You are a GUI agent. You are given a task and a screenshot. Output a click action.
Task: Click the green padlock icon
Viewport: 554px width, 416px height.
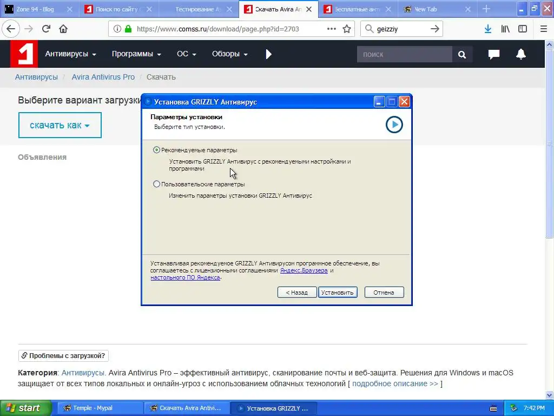point(128,29)
